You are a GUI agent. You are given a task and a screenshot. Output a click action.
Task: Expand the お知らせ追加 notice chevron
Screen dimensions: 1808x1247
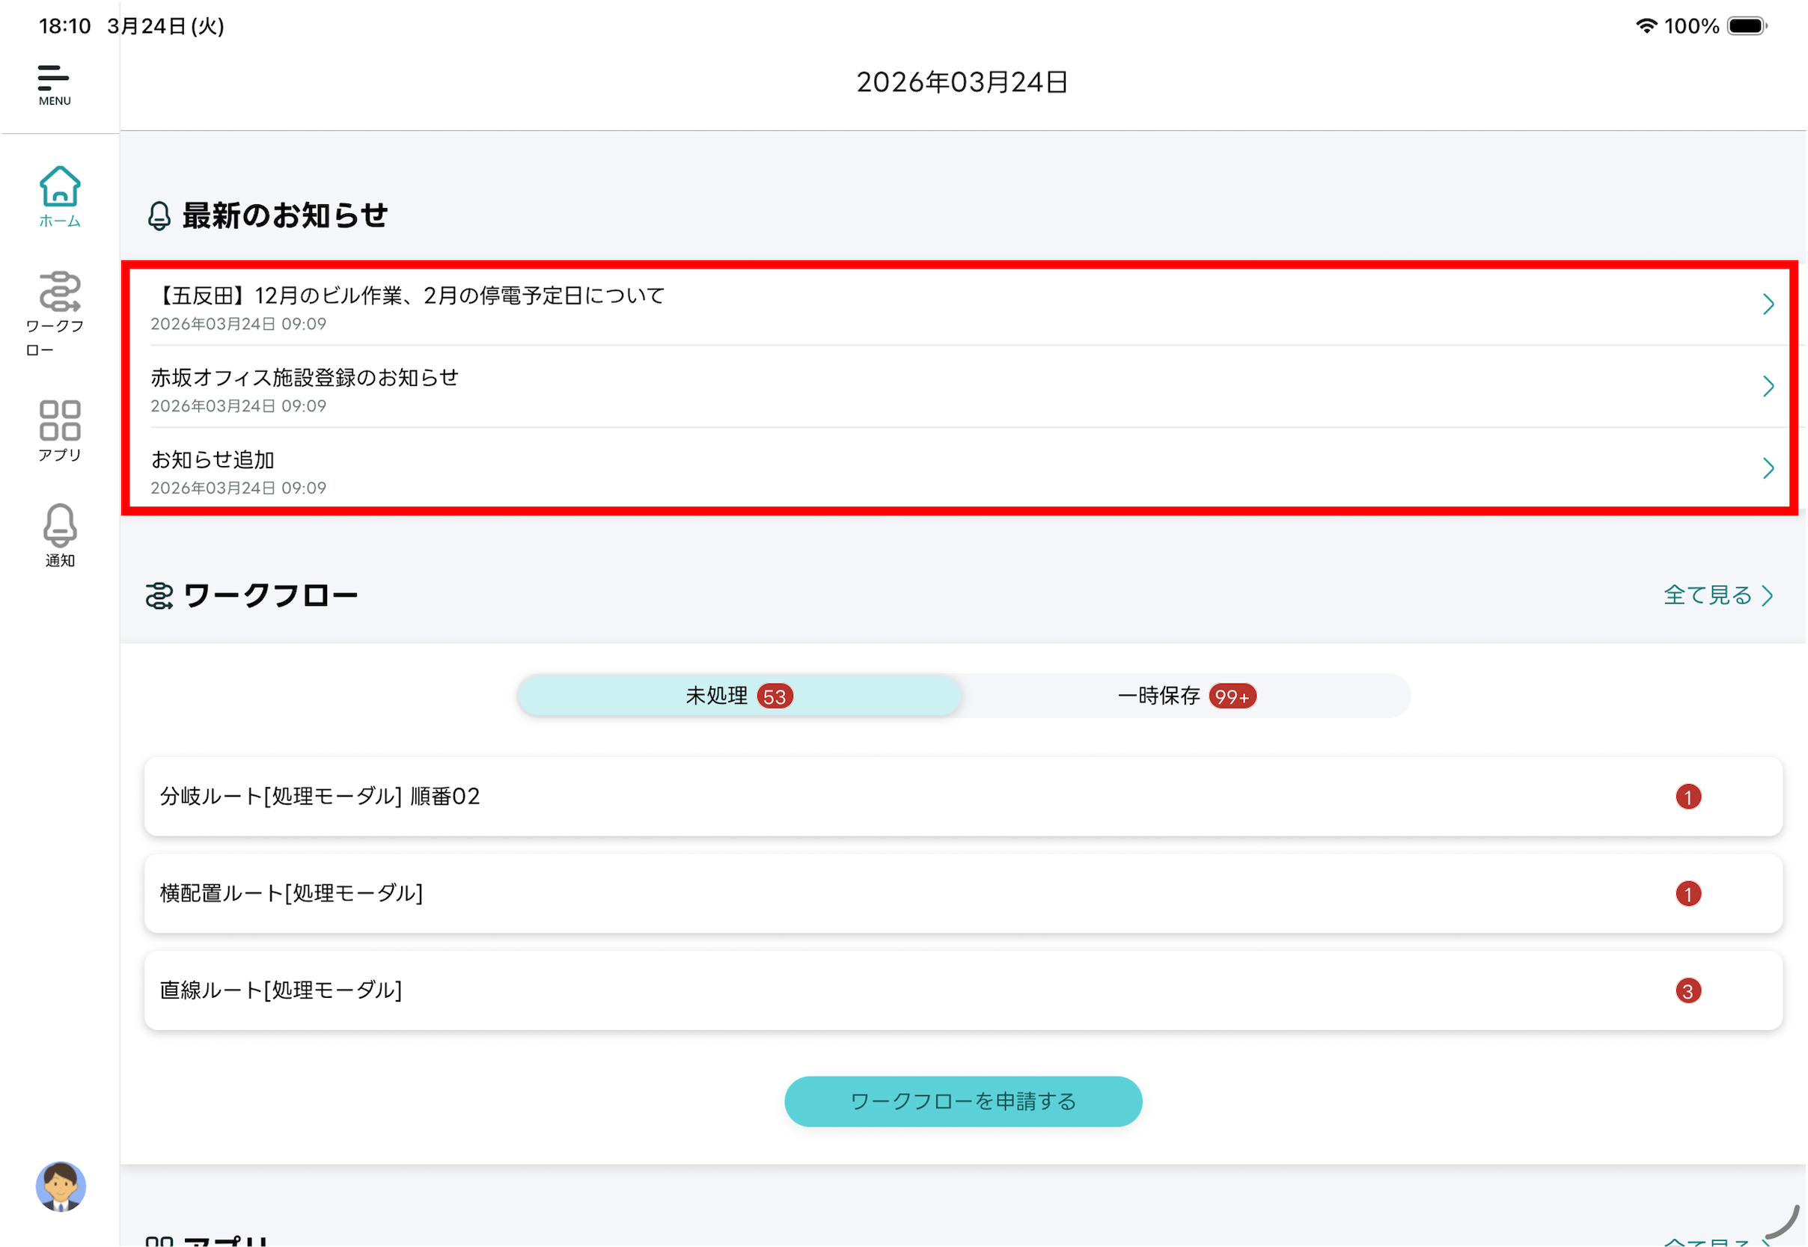pos(1768,468)
